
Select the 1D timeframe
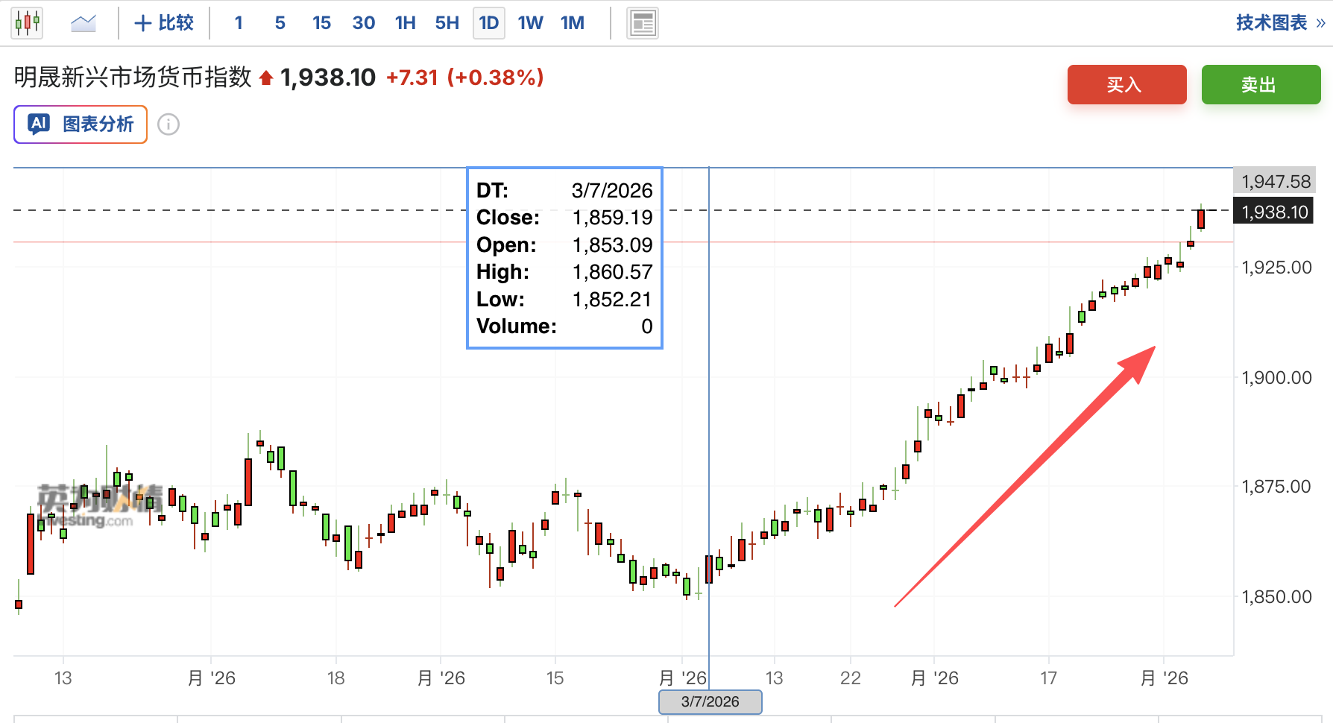click(x=489, y=23)
